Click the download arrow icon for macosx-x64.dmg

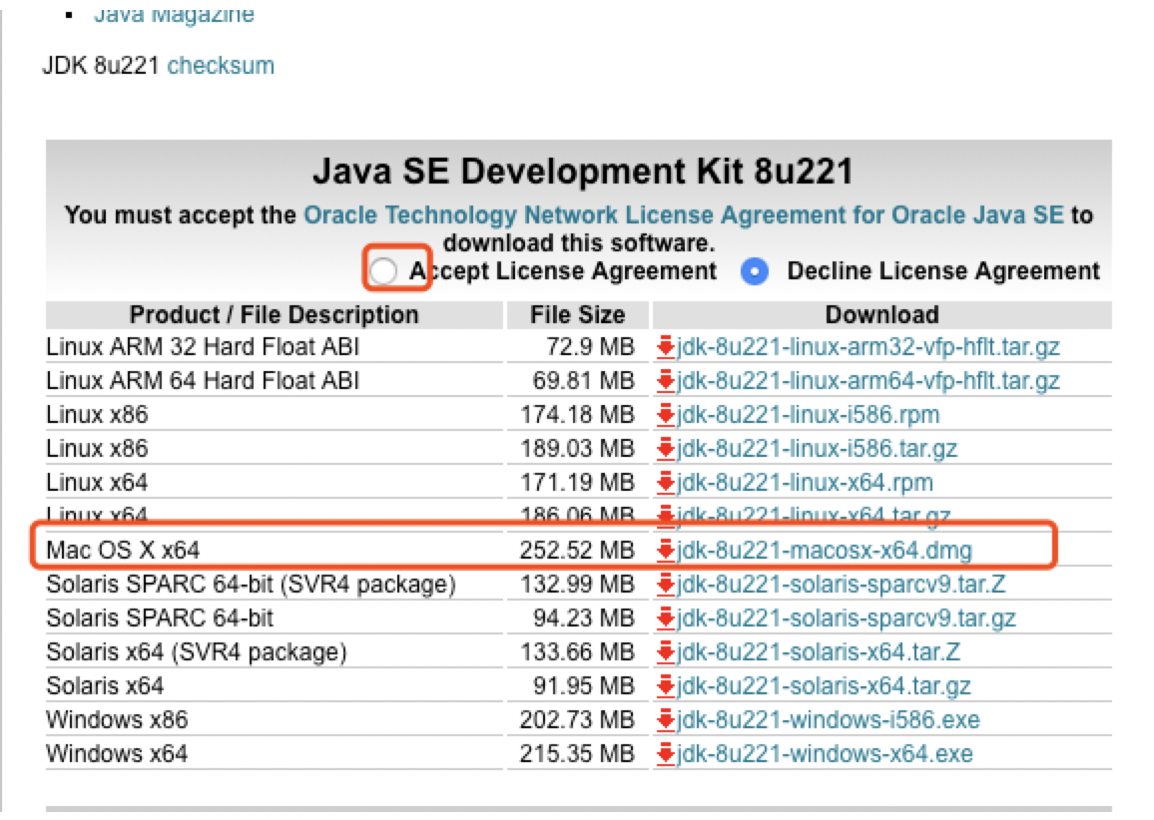tap(665, 550)
